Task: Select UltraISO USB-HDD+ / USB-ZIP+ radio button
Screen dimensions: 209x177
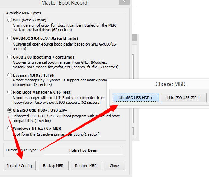Action: click(x=9, y=110)
